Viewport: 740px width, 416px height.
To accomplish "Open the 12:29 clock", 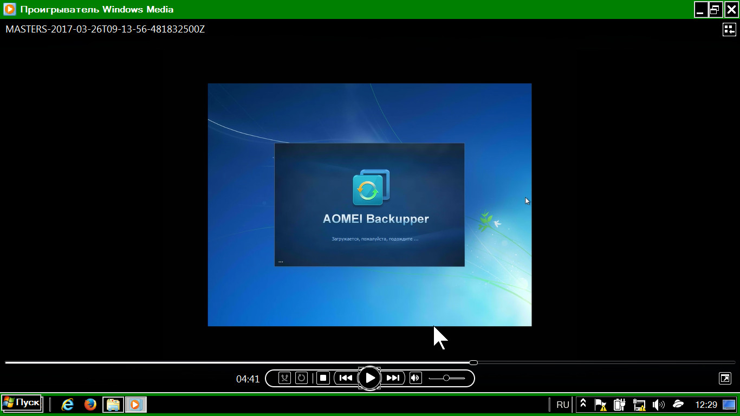I will 706,405.
